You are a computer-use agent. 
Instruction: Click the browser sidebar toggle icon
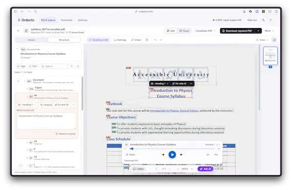pos(15,12)
